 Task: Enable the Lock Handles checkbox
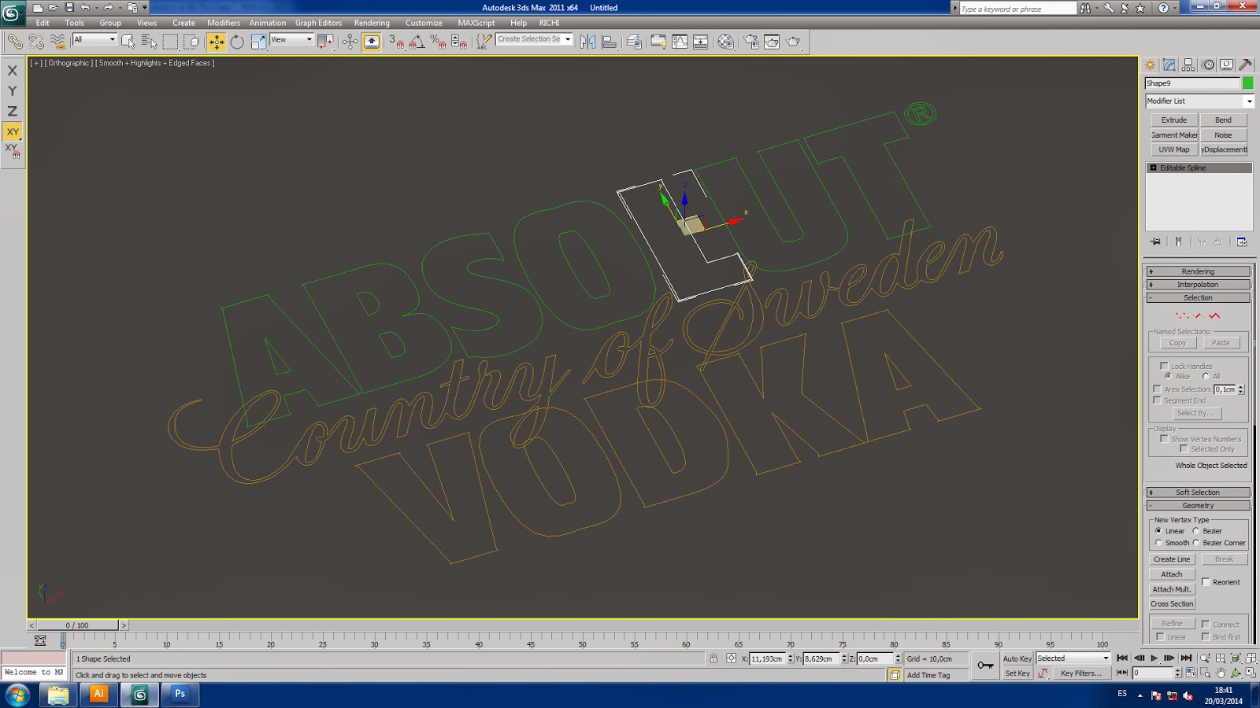tap(1164, 366)
